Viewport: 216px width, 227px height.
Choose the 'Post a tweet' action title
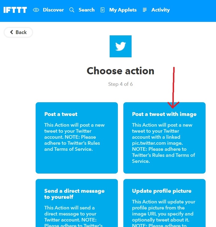tap(61, 114)
